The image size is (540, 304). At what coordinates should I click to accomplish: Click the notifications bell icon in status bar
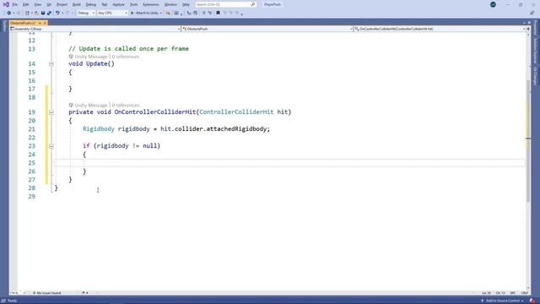point(532,301)
